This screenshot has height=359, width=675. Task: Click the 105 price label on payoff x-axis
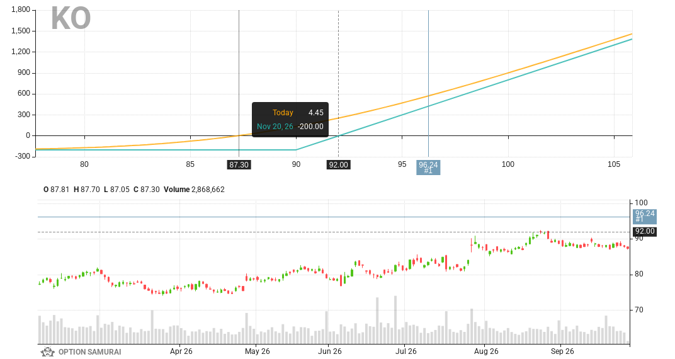(614, 164)
